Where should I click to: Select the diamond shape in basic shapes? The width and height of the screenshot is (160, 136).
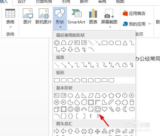tap(105, 96)
